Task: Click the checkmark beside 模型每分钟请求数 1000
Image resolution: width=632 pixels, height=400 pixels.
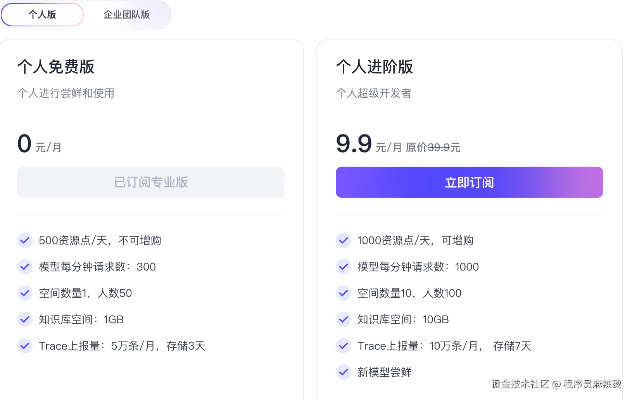Action: point(343,267)
